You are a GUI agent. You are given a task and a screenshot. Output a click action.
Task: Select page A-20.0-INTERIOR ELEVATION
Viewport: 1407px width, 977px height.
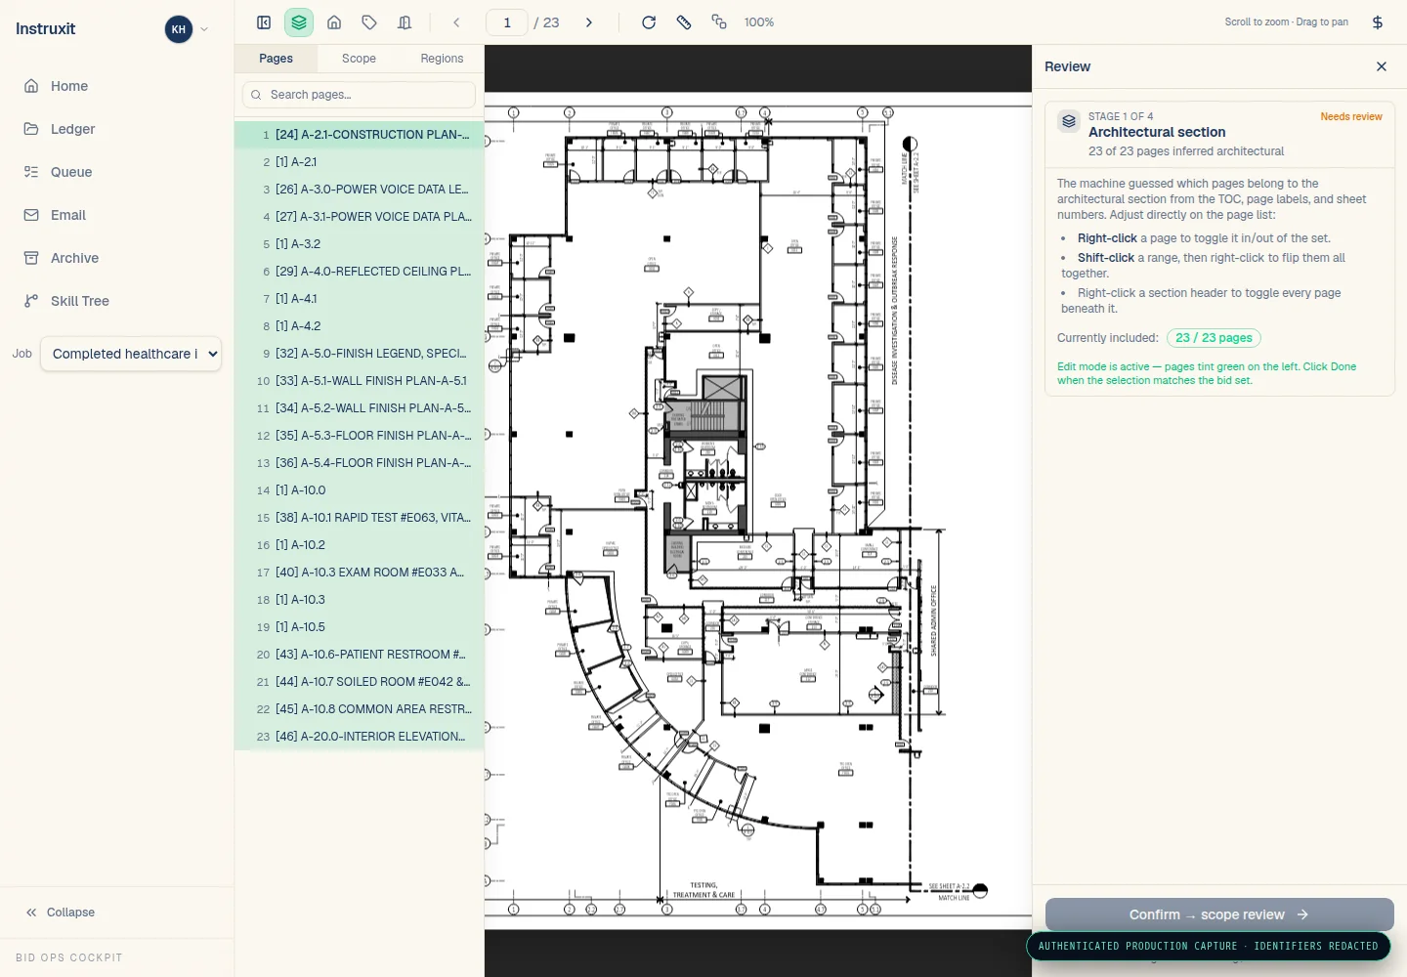tap(360, 737)
